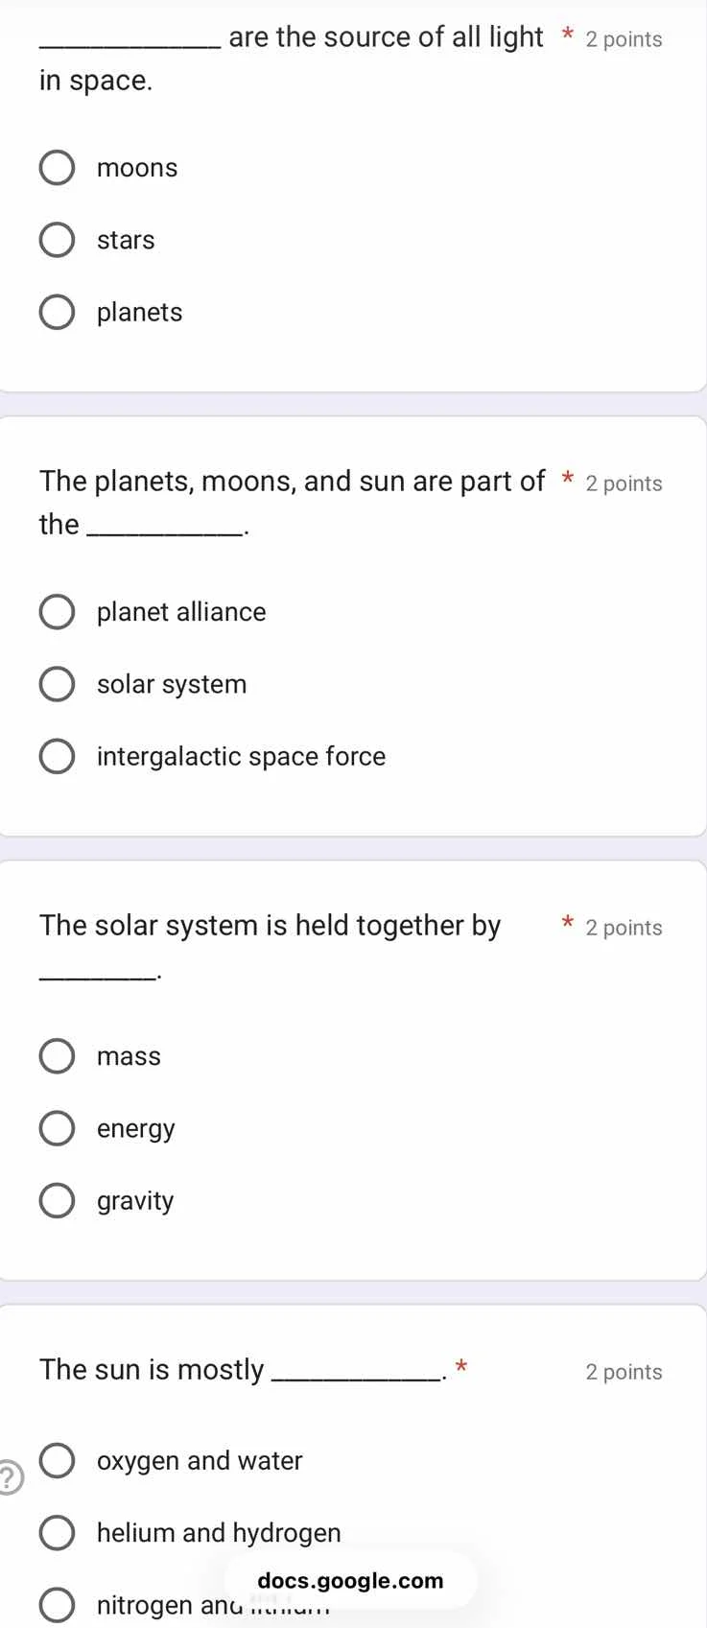Select the "intergalactic space force" option
Screen dimensions: 707x1628
tap(57, 756)
